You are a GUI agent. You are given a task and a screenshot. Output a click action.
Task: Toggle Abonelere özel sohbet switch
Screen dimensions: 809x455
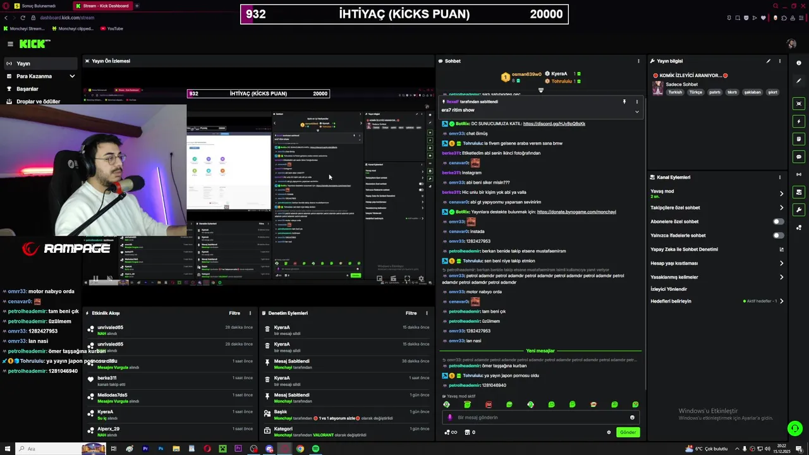[x=778, y=222]
